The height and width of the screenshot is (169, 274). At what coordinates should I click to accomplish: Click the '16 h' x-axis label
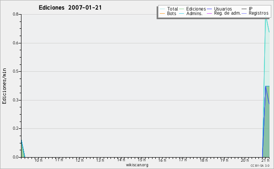point(162,160)
